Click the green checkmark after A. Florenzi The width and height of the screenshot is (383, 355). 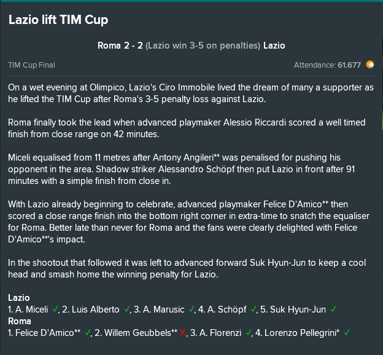click(x=249, y=333)
